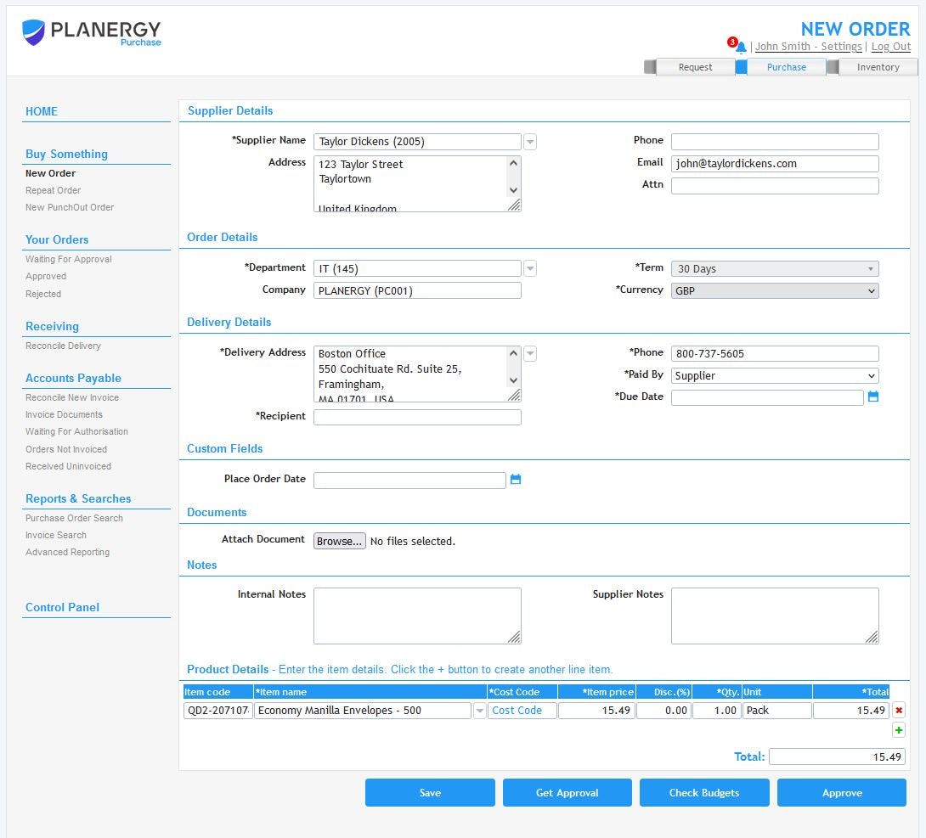This screenshot has width=926, height=838.
Task: Switch to the Inventory tab
Action: click(877, 67)
